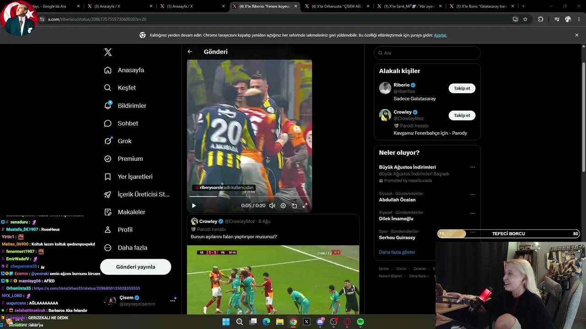Screen dimensions: 586x329
Task: Toggle picture-in-picture for the video
Action: click(x=294, y=206)
